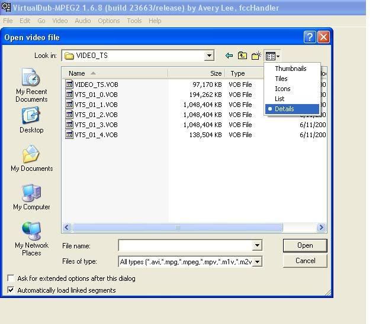This screenshot has height=324, width=379.
Task: Click the Cancel button
Action: click(305, 261)
